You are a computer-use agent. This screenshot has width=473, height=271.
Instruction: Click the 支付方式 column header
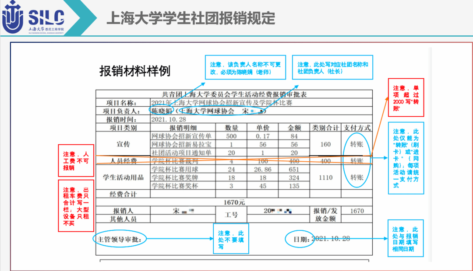click(356, 128)
